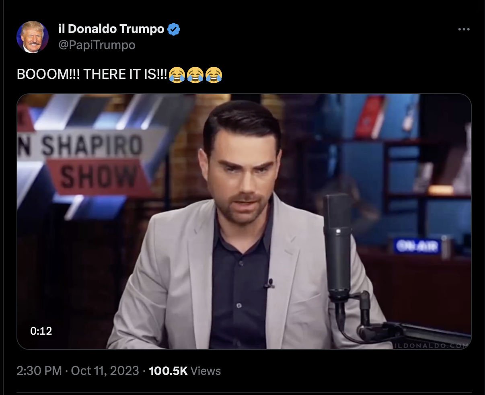Open the il Donaldo Trumpo profile avatar
This screenshot has height=395, width=485.
click(33, 37)
